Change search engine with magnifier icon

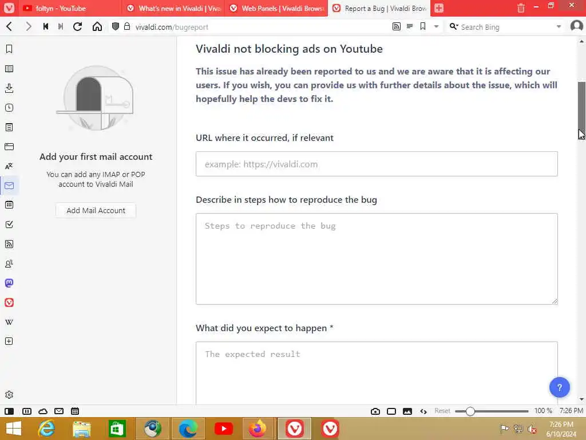[454, 26]
